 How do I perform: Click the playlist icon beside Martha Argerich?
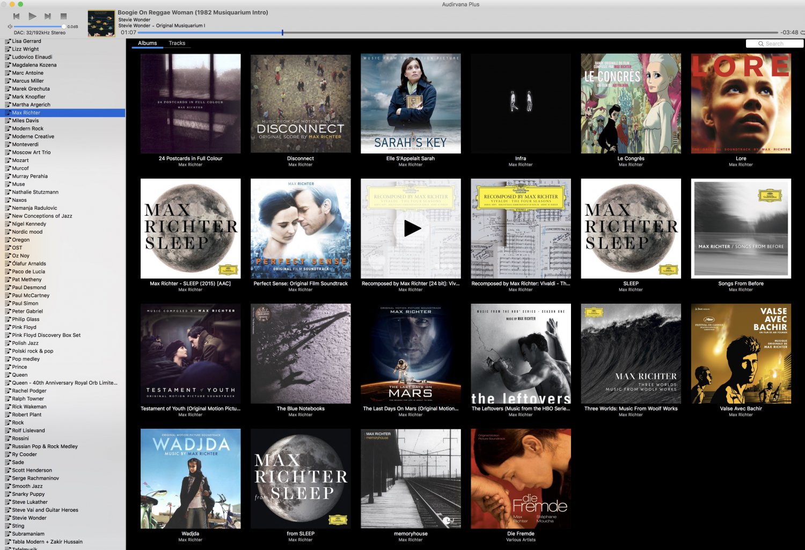tap(8, 105)
